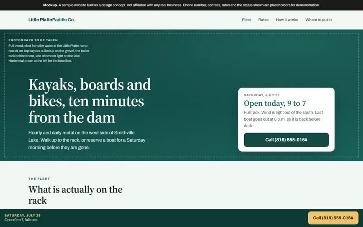Screen dimensions: 363x227
Task: Click the headline Kayaks, boards and bikes
Action: pos(89,101)
